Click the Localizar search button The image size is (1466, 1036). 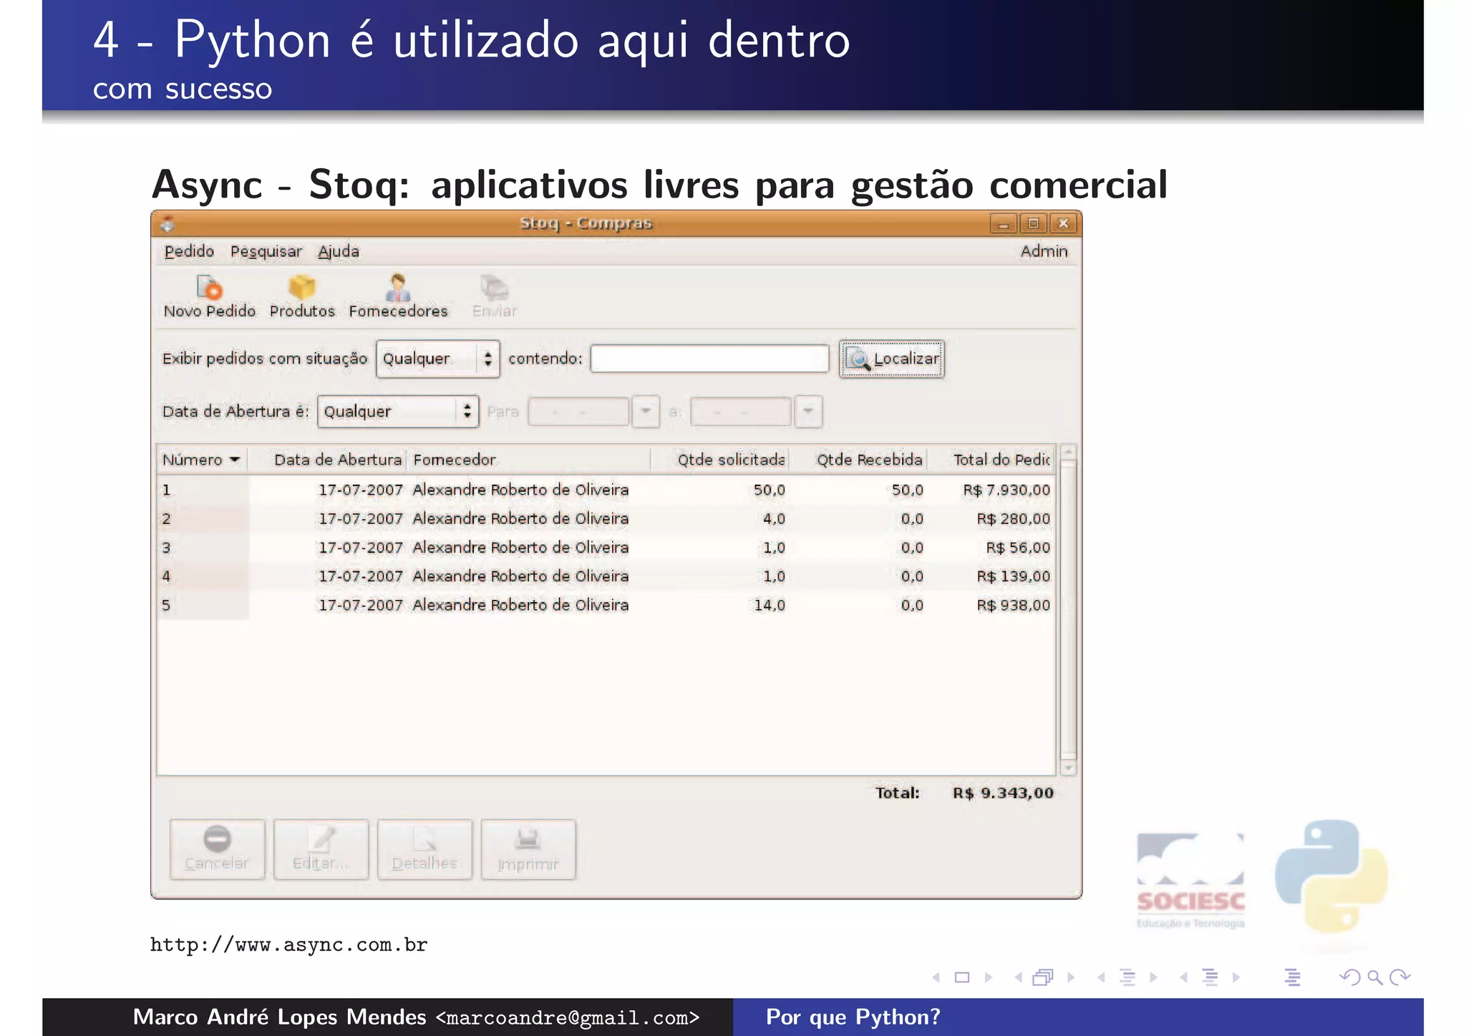891,359
